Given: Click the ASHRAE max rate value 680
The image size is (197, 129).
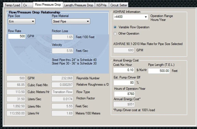Looking at the screenshot, I should pos(124,50).
